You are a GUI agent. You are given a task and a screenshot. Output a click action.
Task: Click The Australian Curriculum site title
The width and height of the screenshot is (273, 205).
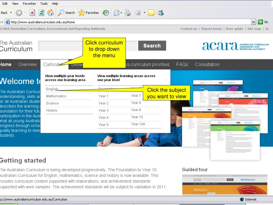tap(16, 46)
